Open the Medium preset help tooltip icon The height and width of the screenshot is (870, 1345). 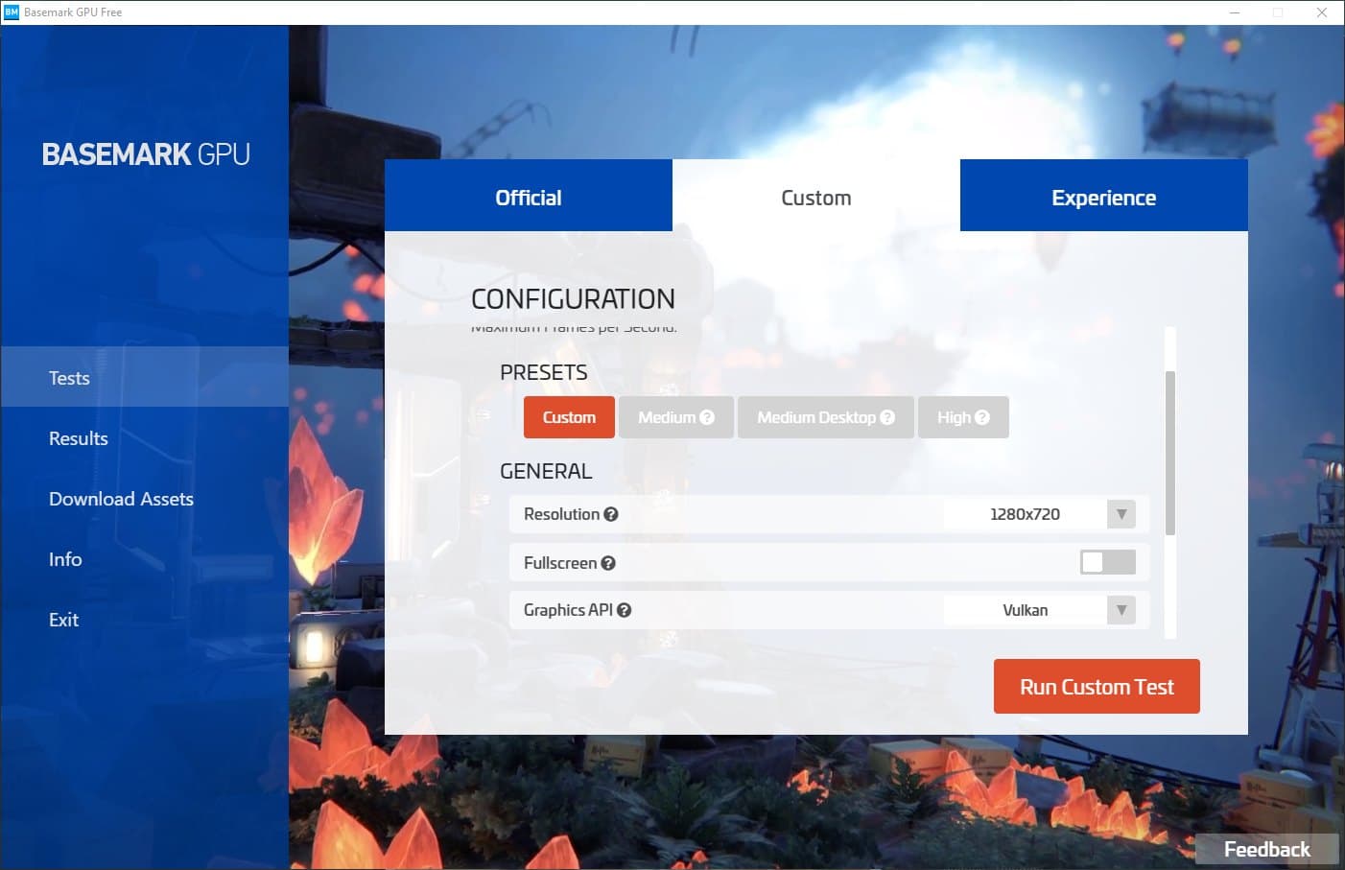coord(707,416)
